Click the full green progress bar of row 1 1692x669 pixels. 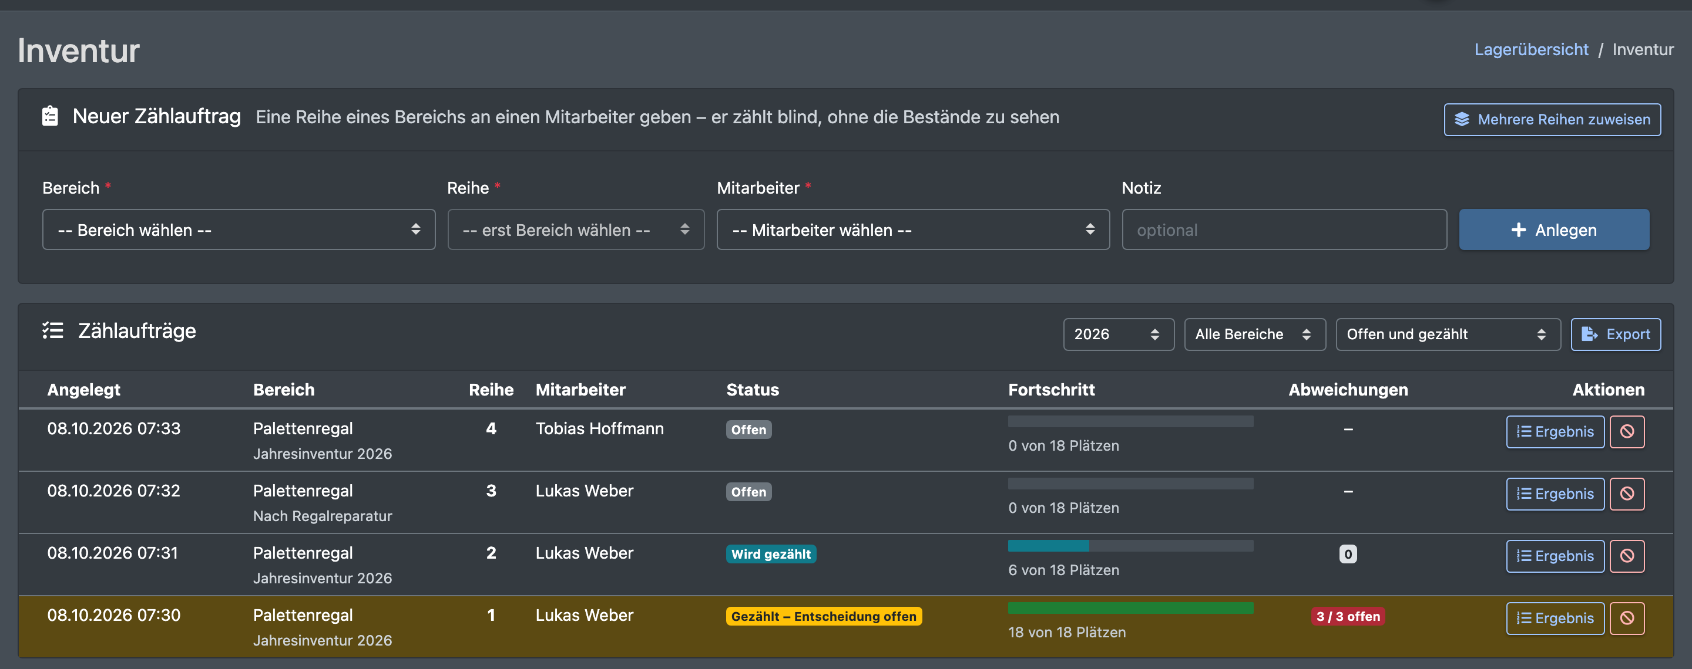point(1130,608)
